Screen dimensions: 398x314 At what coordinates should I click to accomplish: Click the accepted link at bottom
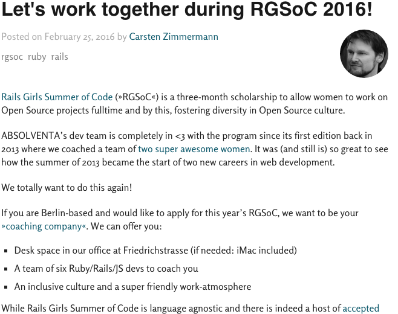coord(360,309)
